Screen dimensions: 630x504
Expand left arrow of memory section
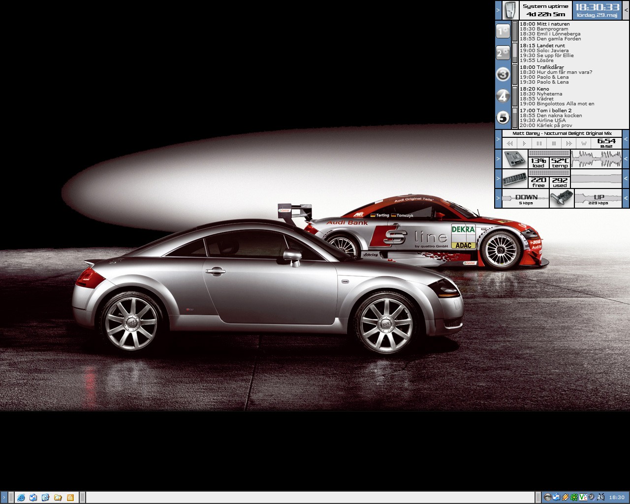498,178
